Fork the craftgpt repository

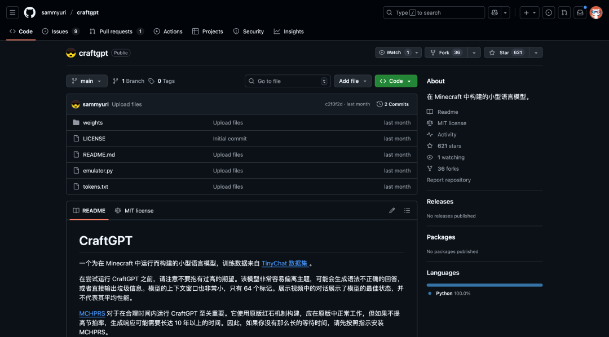(x=443, y=52)
